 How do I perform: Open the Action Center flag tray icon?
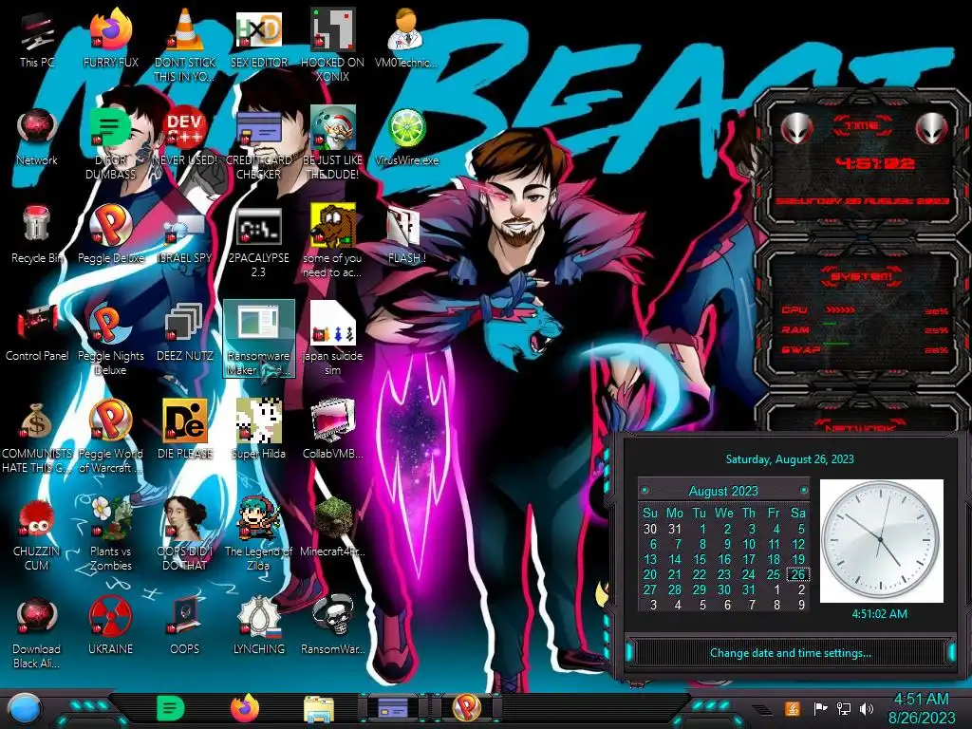[820, 708]
